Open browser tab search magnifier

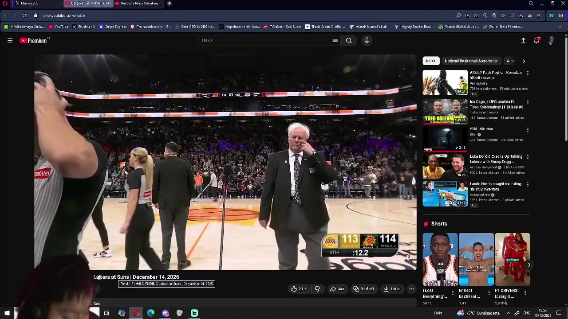pyautogui.click(x=531, y=3)
